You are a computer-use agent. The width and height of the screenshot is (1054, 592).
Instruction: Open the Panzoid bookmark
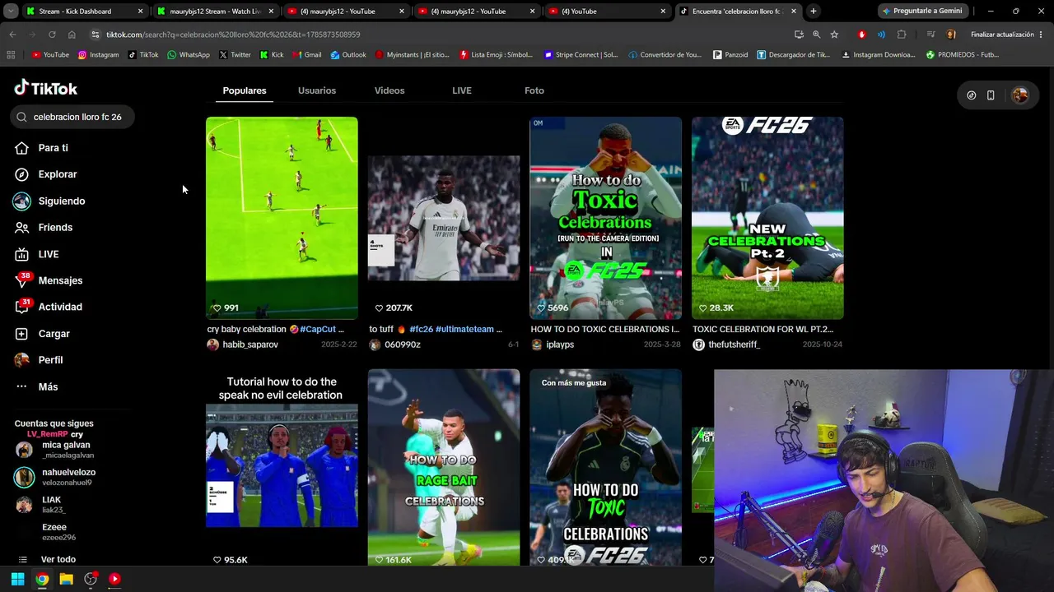click(x=730, y=55)
